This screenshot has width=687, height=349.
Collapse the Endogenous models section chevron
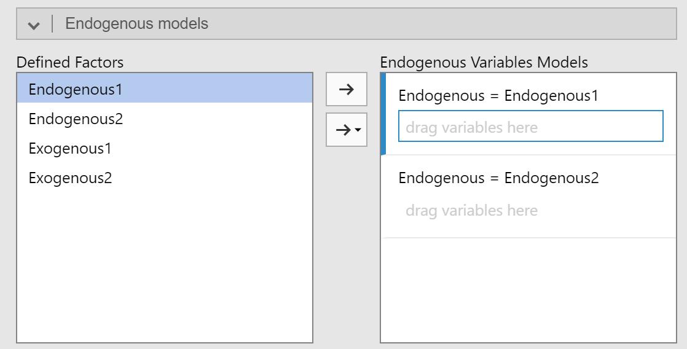click(x=34, y=25)
